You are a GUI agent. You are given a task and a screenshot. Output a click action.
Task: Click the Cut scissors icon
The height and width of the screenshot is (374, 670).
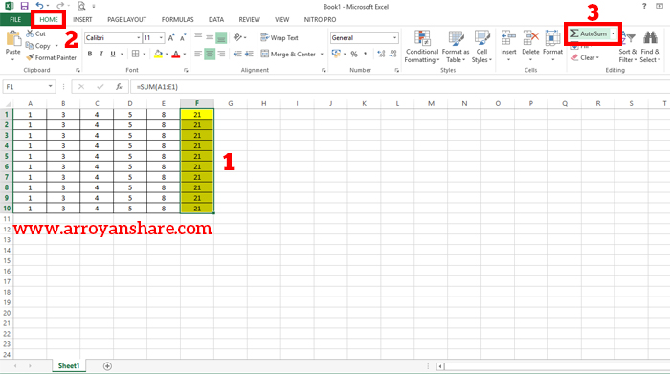tap(30, 33)
